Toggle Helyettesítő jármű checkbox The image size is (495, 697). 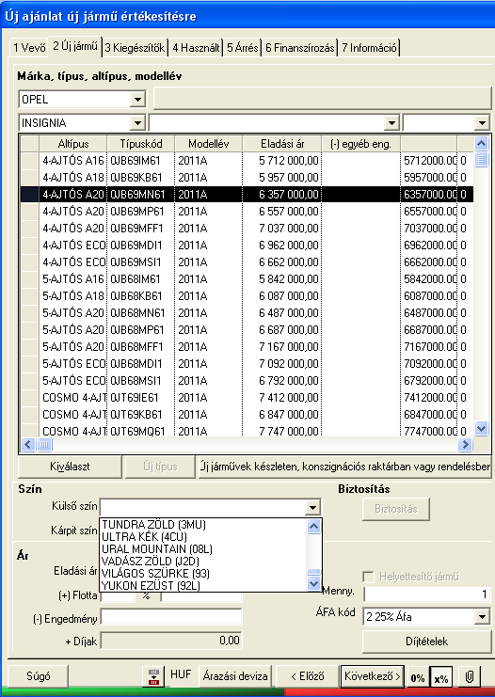tap(368, 577)
